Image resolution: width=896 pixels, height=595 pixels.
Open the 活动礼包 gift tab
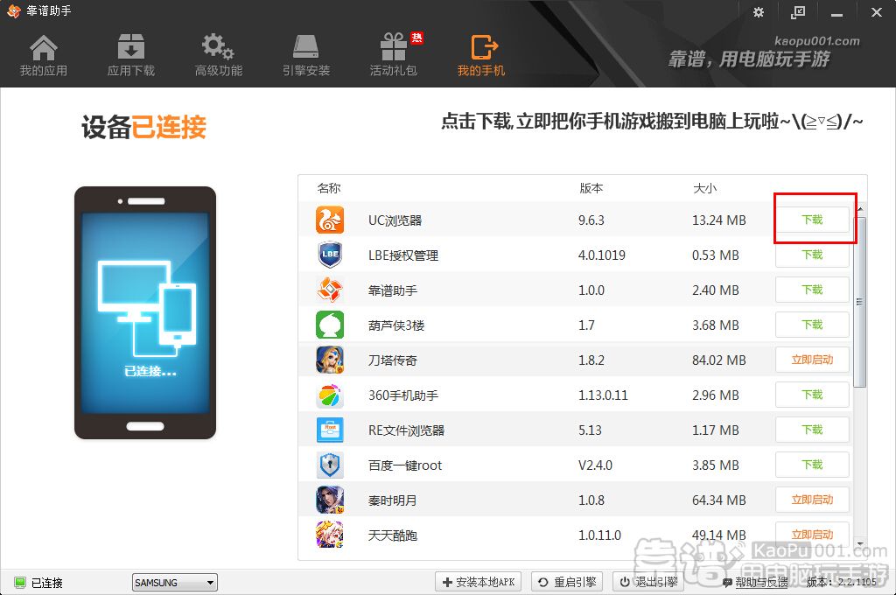394,55
